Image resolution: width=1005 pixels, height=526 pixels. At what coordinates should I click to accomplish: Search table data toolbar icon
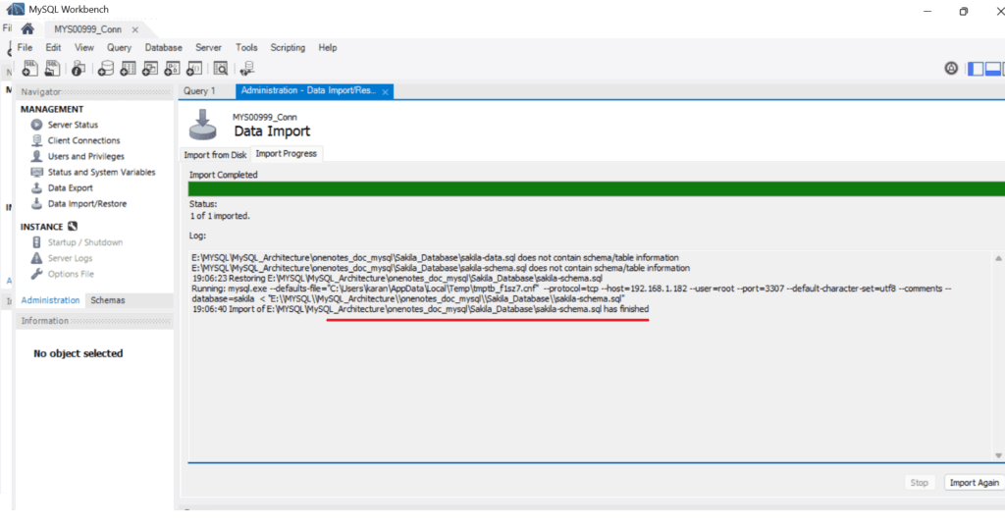click(x=221, y=69)
